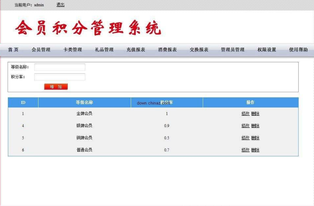Open 权限设置 in the navigation bar
Viewport: 314px width, 206px height.
267,50
